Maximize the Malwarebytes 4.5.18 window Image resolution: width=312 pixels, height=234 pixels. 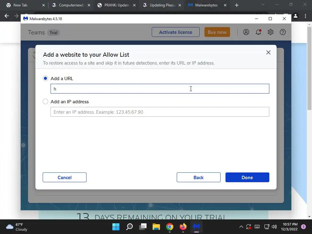click(x=270, y=19)
